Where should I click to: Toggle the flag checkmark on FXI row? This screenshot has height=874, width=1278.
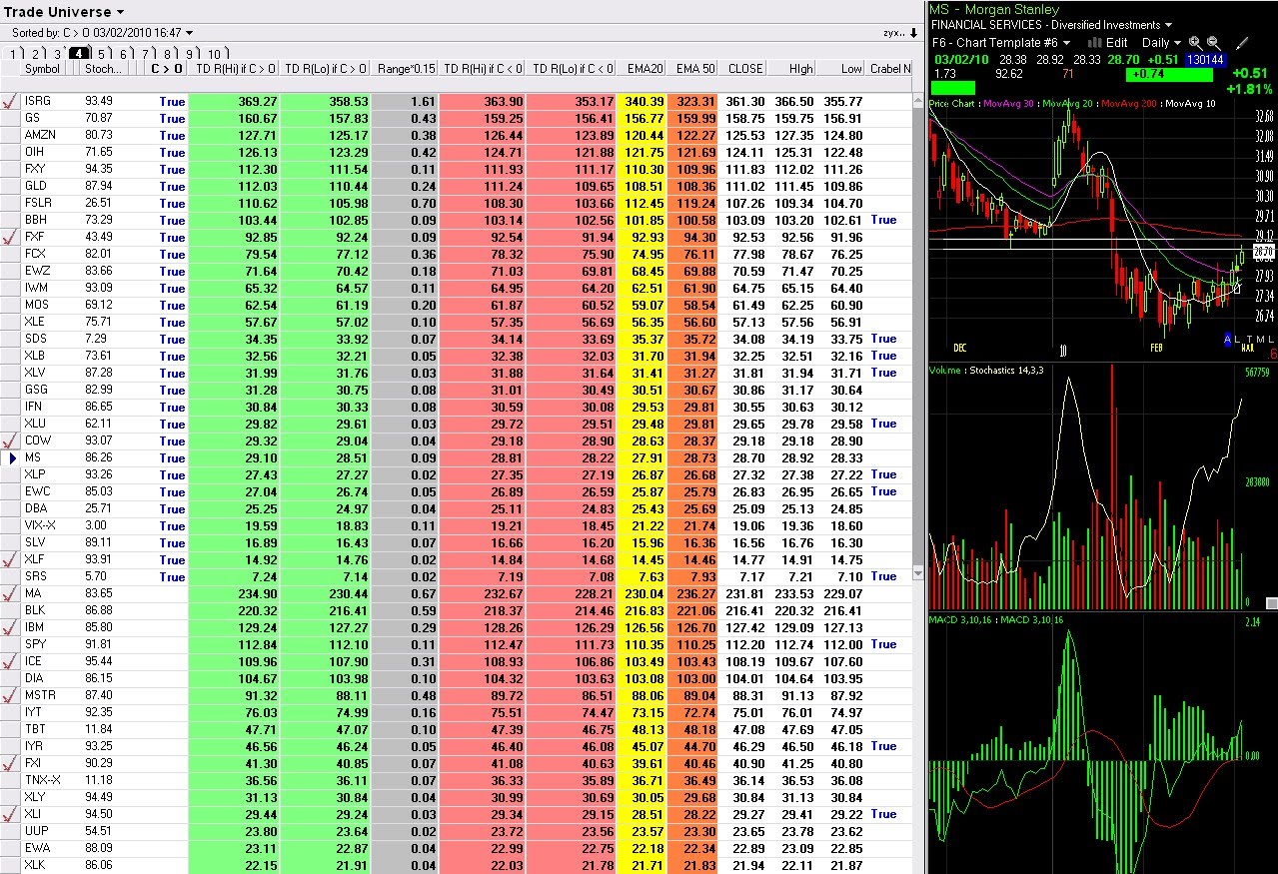(10, 763)
